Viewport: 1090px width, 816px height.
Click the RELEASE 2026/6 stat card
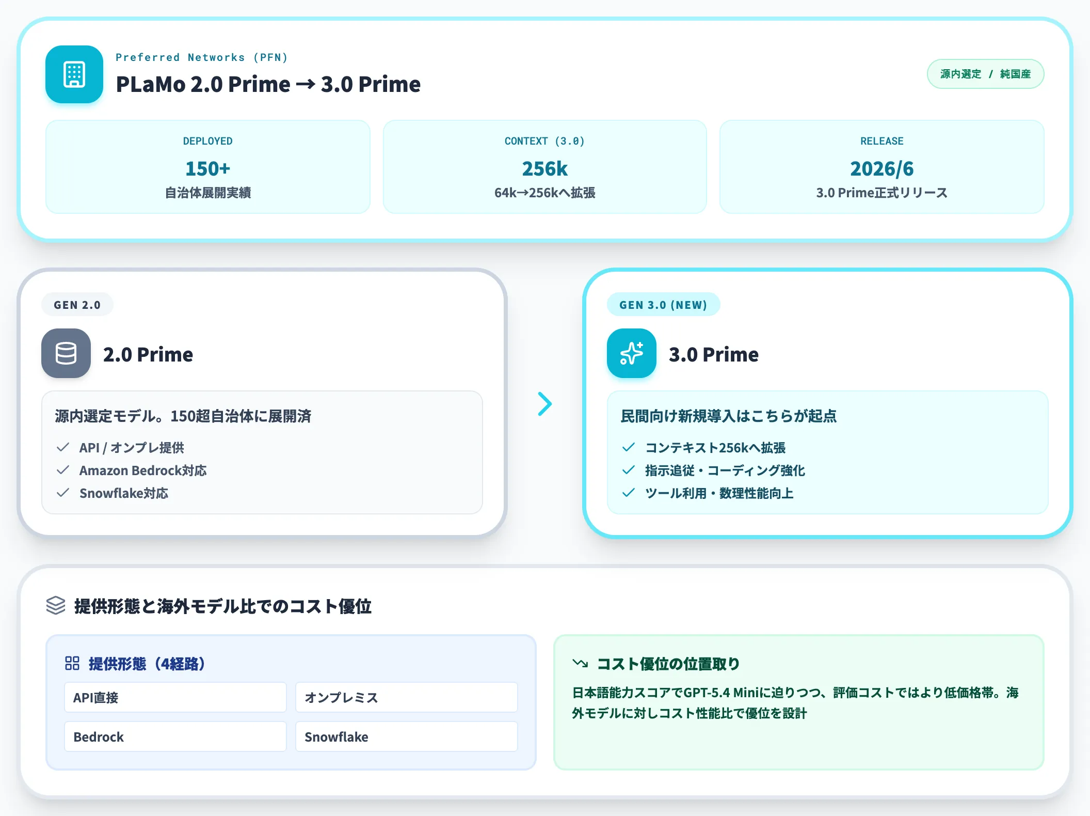click(882, 167)
